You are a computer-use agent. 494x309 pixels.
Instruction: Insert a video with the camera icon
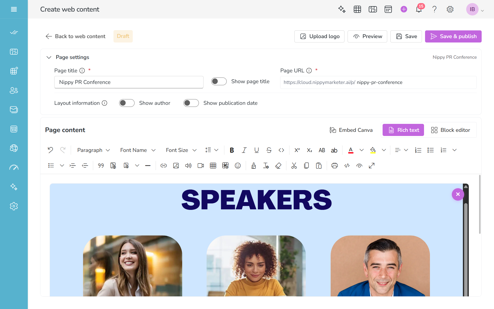[201, 166]
